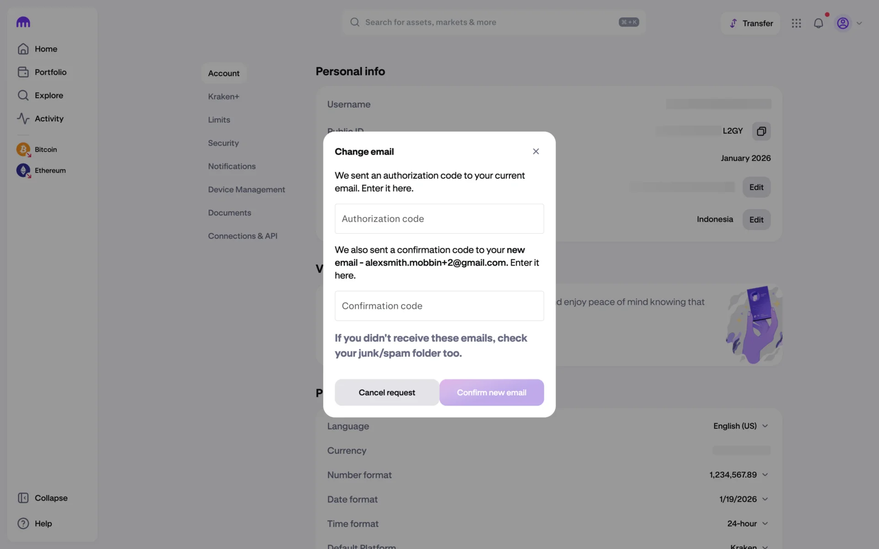Open the apps grid menu
The height and width of the screenshot is (549, 879).
point(796,23)
